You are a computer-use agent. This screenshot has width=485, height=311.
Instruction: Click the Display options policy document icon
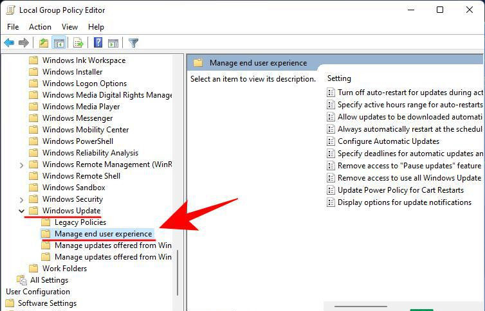331,202
